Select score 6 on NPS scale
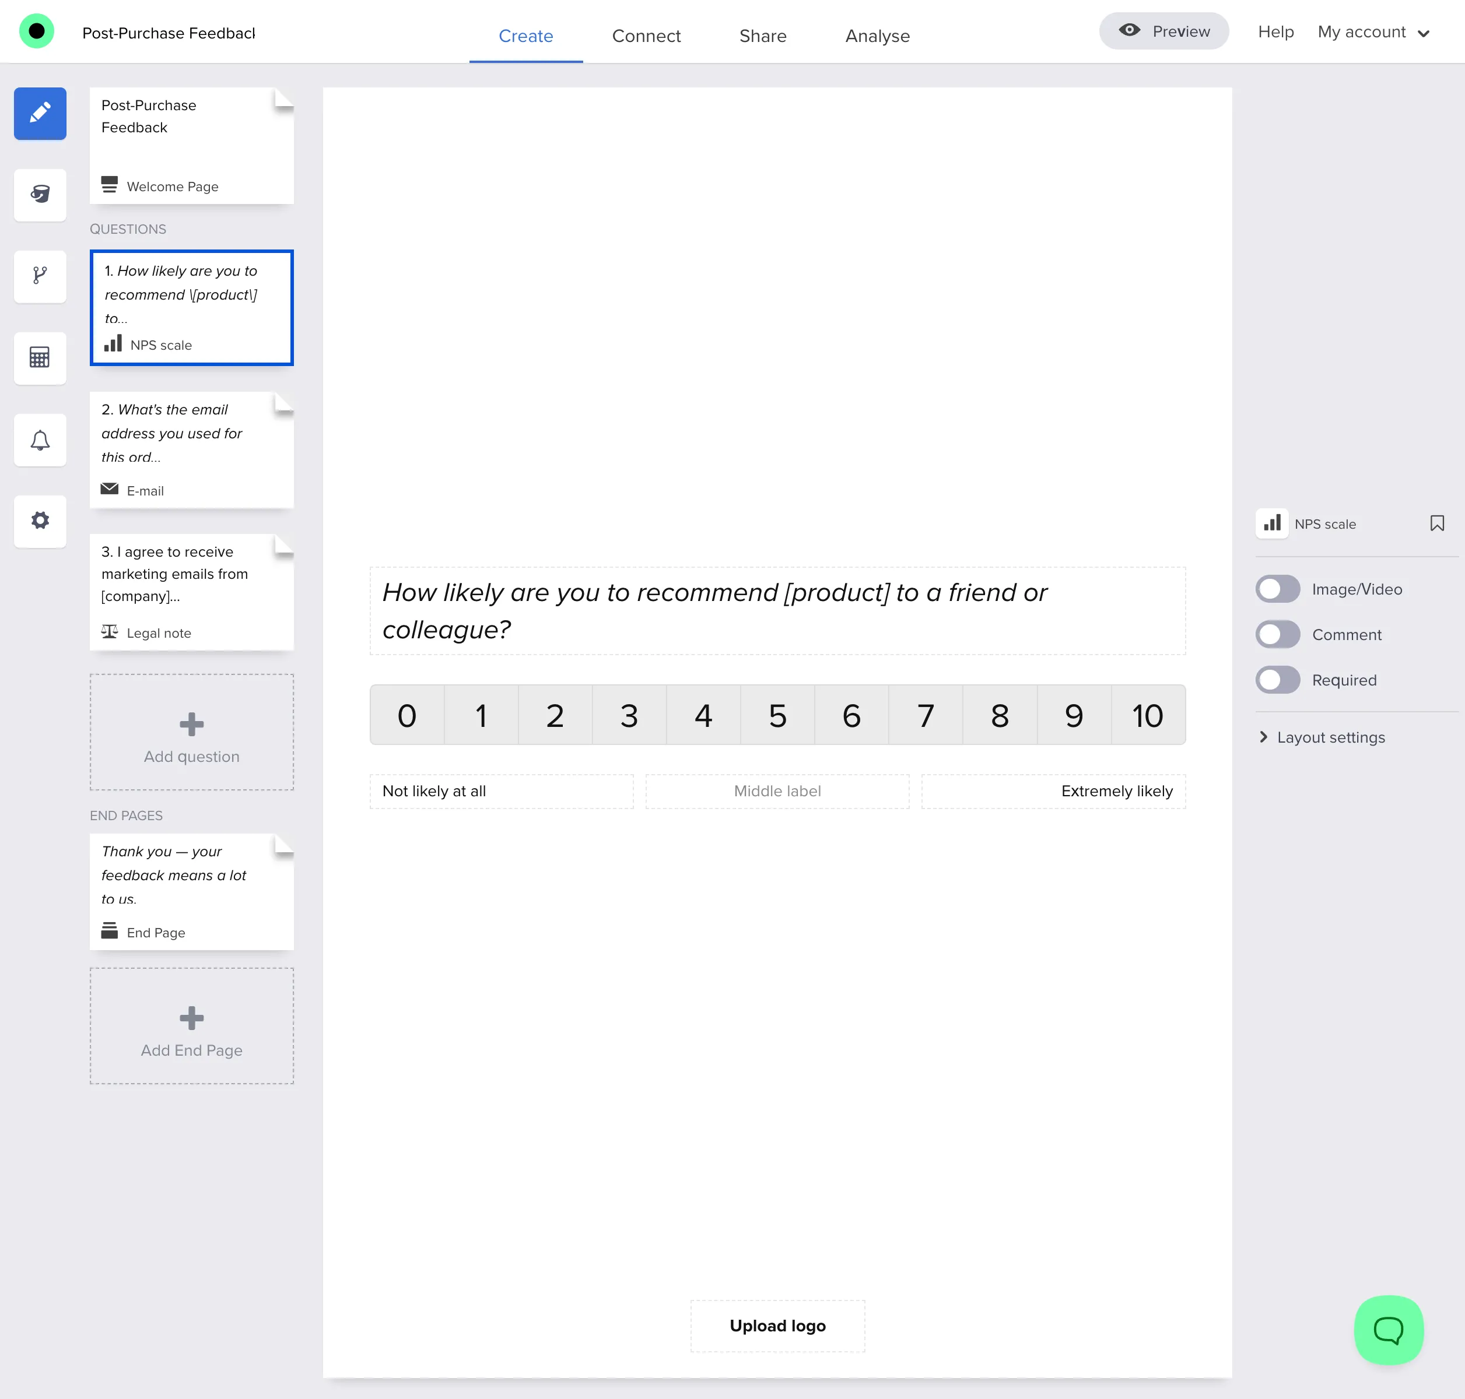 click(x=851, y=715)
